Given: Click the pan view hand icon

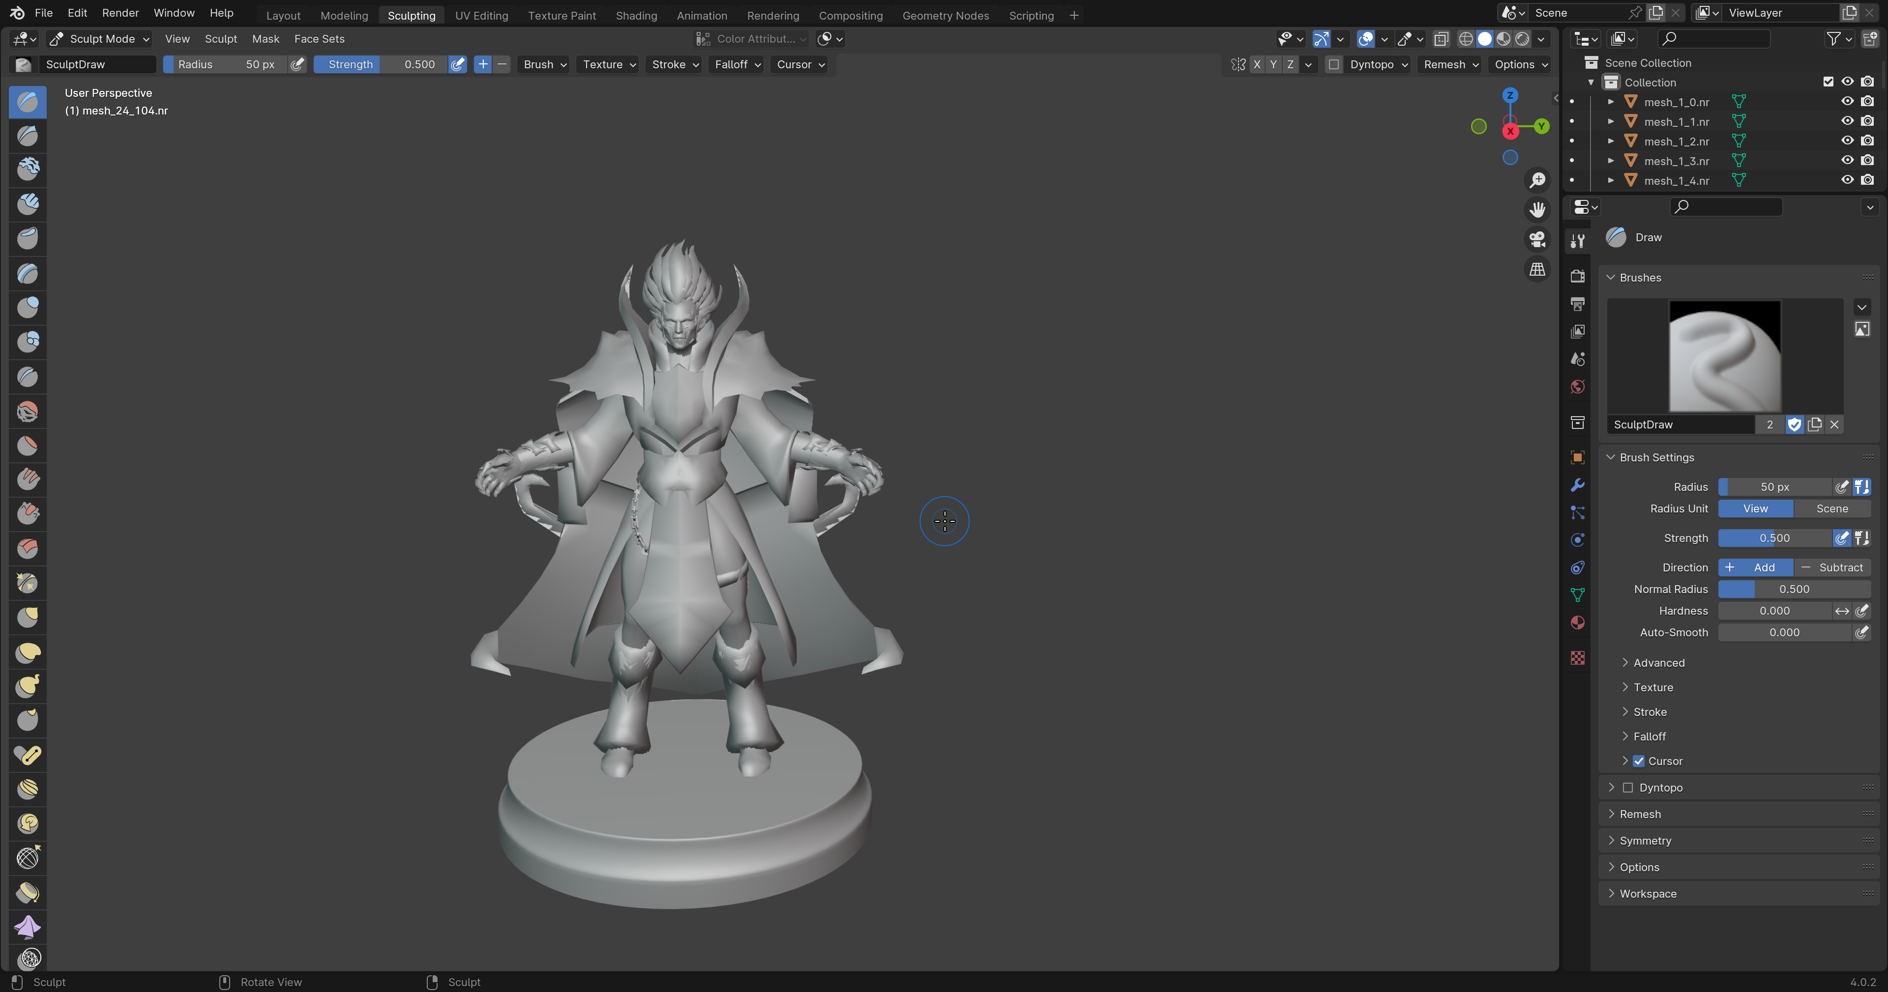Looking at the screenshot, I should [x=1537, y=210].
